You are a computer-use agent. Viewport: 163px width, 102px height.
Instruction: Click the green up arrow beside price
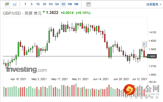point(44,12)
